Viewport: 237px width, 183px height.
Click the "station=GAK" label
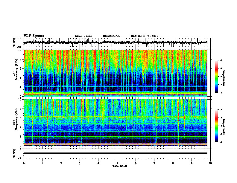pos(111,36)
